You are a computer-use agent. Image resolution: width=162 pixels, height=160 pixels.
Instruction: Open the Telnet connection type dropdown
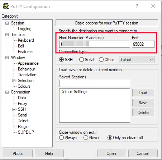point(137,60)
